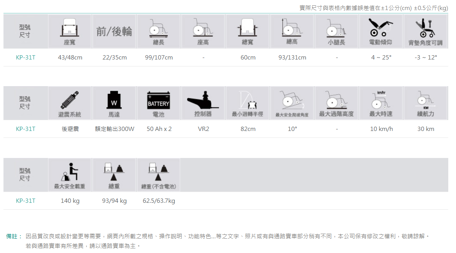
Task: Click the max speed (最大時速) icon
Action: coord(381,100)
